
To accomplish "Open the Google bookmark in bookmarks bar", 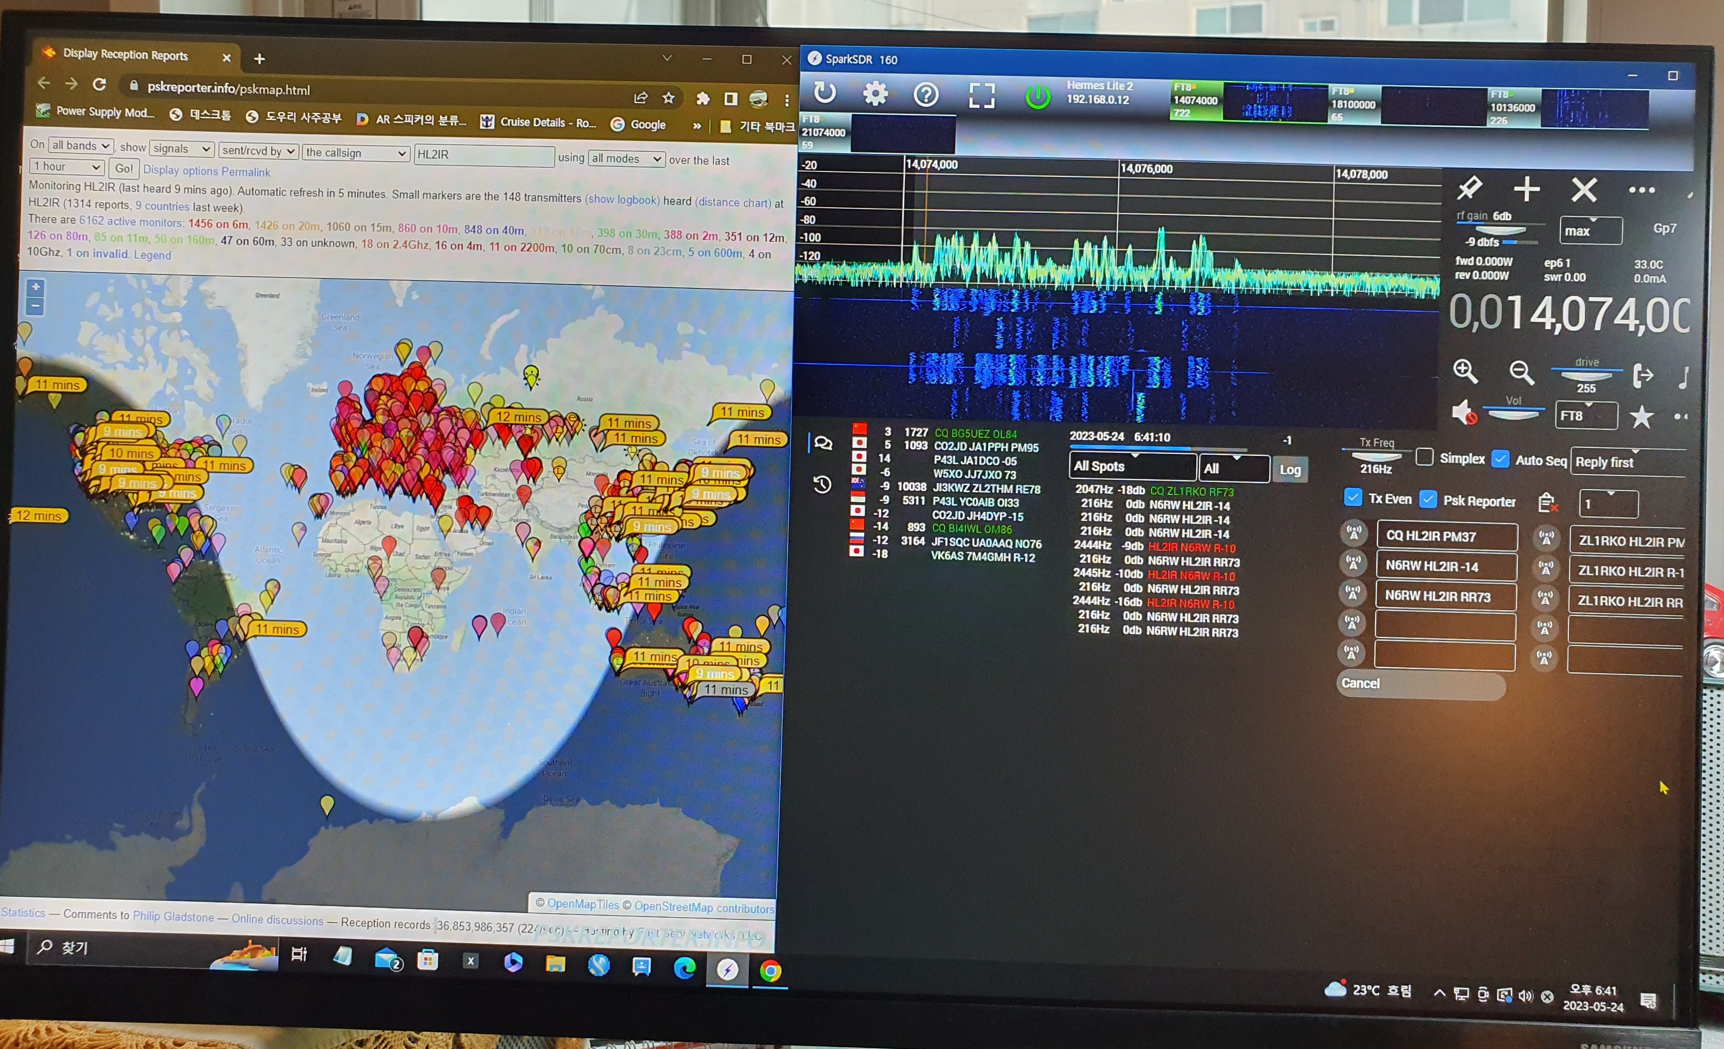I will coord(638,125).
